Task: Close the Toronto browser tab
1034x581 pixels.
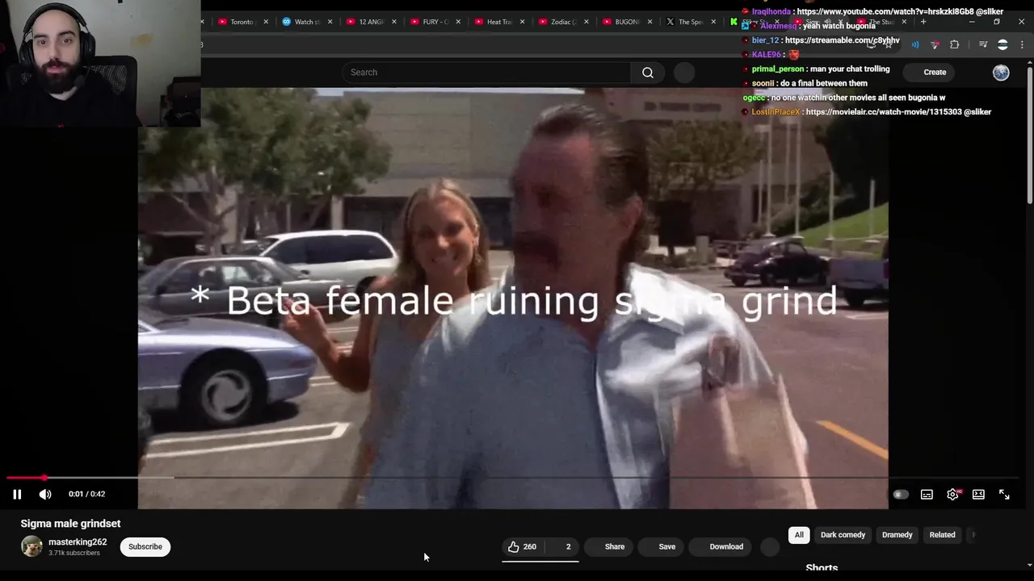Action: (x=266, y=22)
